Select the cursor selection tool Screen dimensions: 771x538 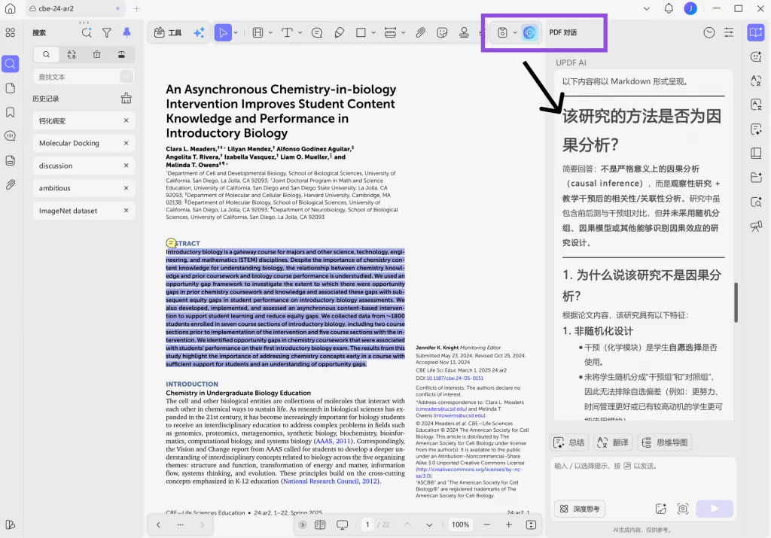click(223, 33)
